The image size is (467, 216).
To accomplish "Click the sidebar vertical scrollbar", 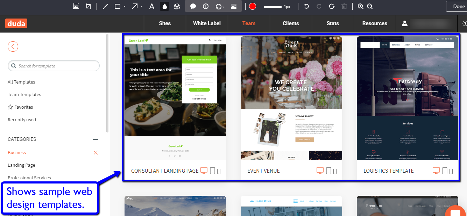I will 108,83.
